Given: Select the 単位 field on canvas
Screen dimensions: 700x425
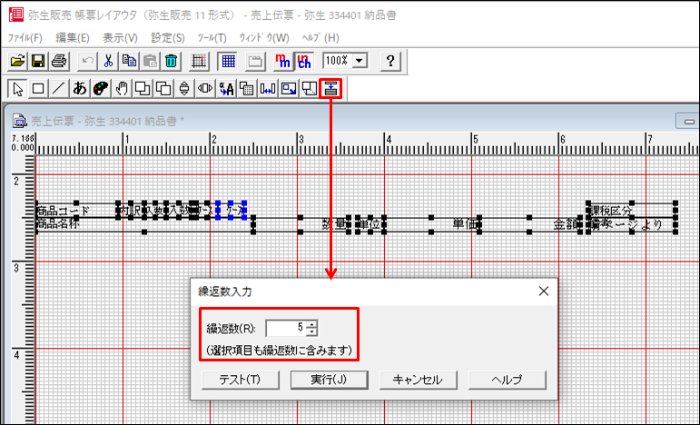Looking at the screenshot, I should click(370, 224).
